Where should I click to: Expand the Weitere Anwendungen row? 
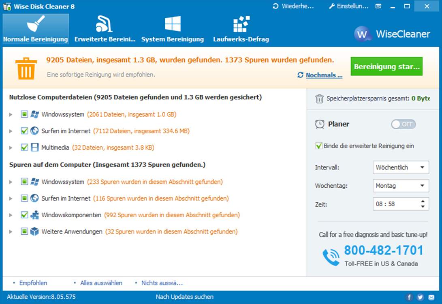click(11, 232)
